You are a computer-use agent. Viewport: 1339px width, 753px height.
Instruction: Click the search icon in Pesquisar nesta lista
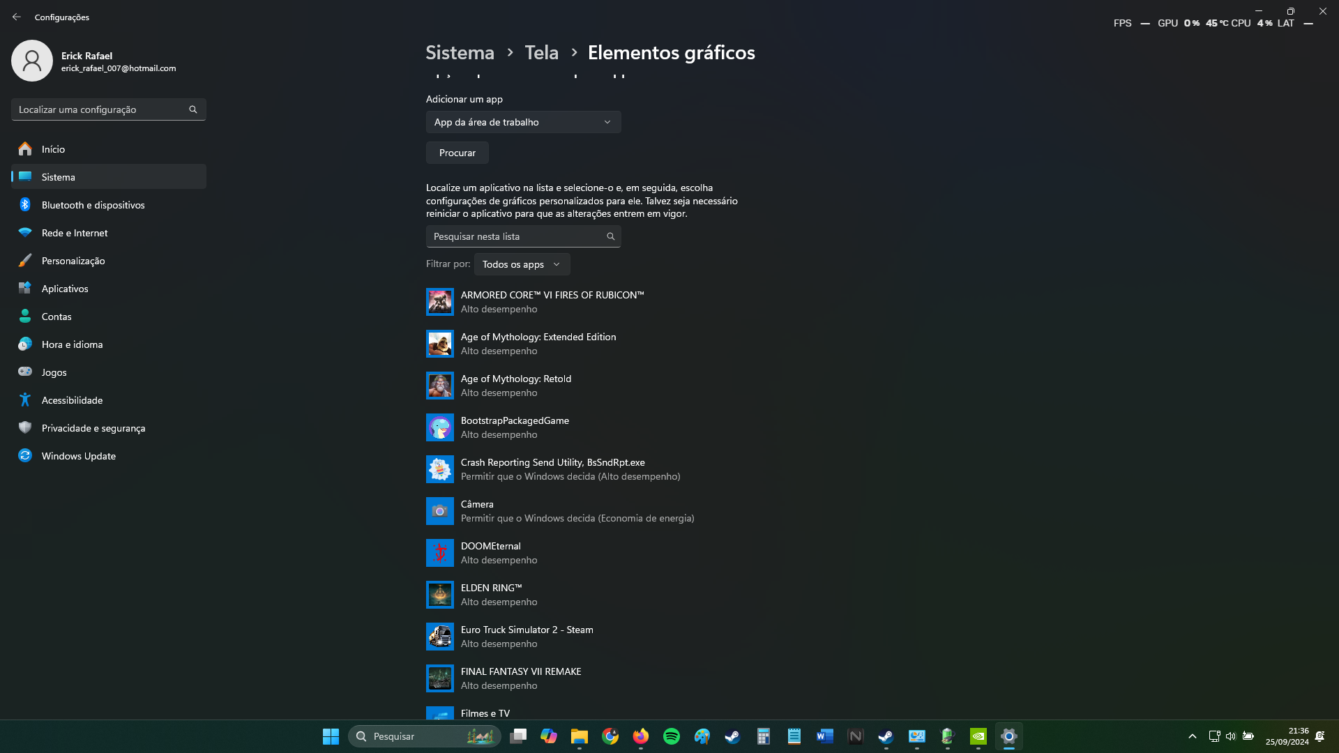pos(611,236)
